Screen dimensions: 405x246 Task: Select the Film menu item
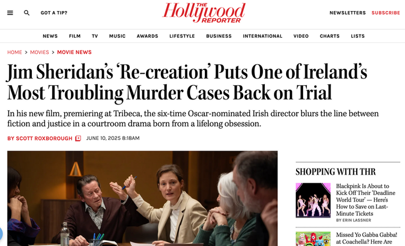click(x=75, y=36)
